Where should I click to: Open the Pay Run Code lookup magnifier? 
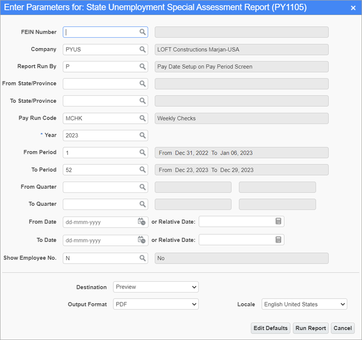coord(143,118)
